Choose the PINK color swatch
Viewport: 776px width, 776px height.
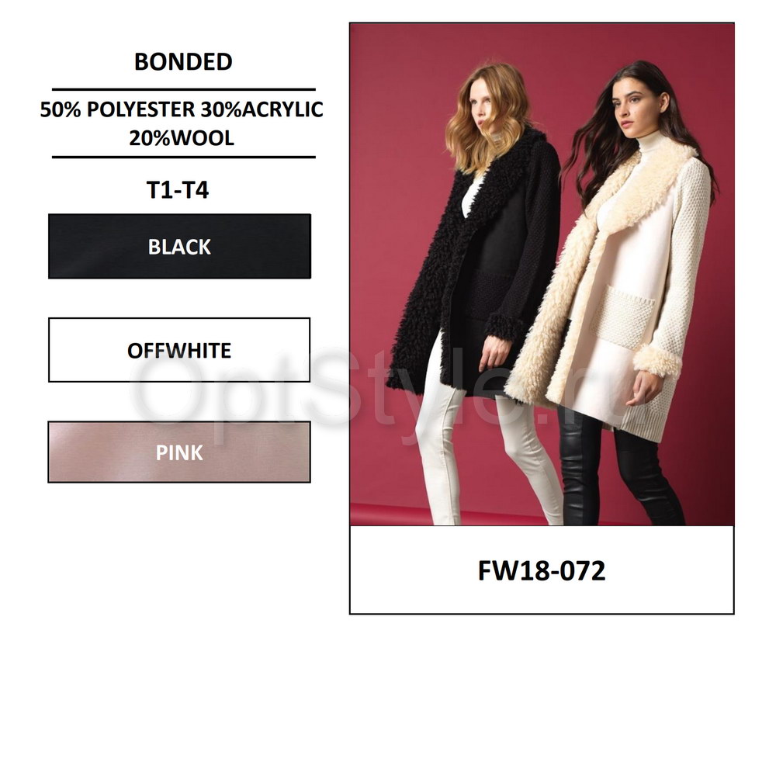(179, 452)
